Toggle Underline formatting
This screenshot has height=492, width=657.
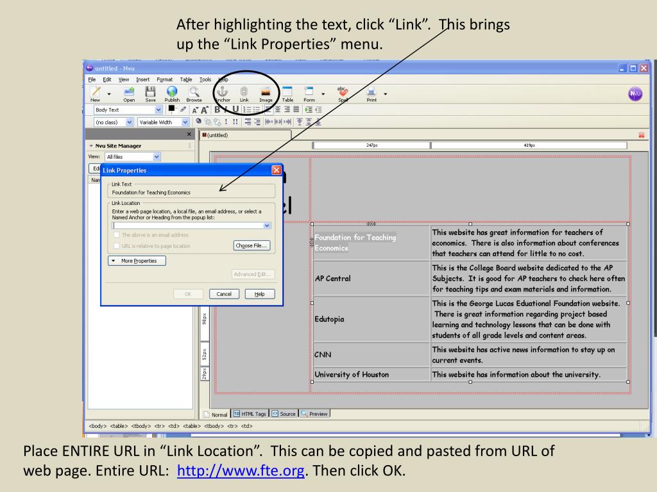pos(235,110)
